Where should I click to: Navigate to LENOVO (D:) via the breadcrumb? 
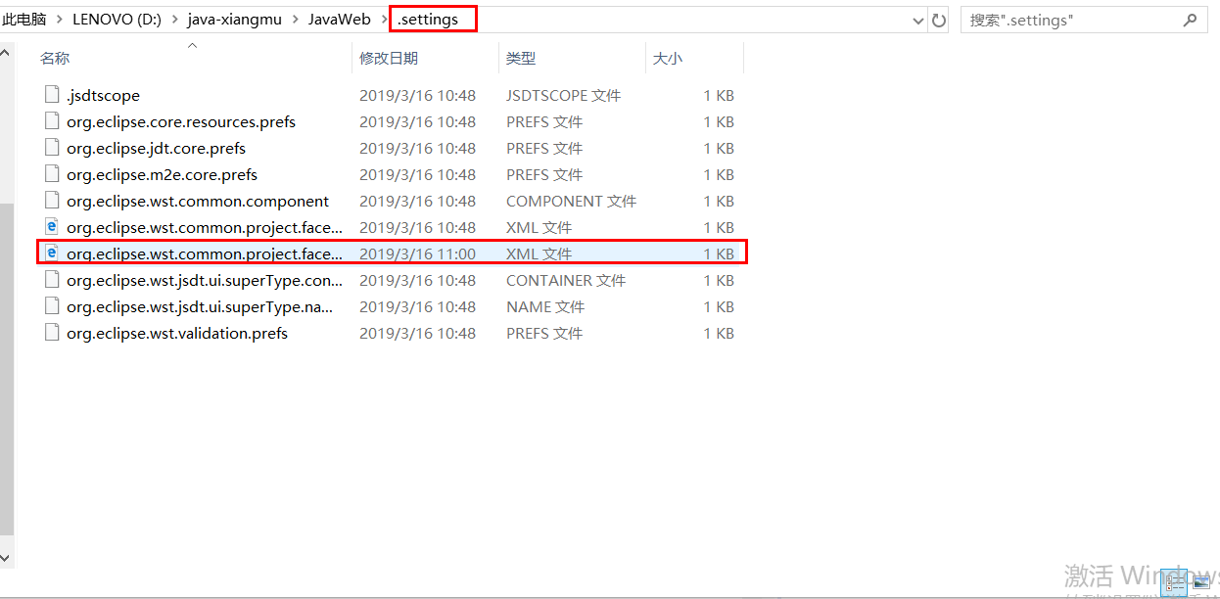pos(116,19)
